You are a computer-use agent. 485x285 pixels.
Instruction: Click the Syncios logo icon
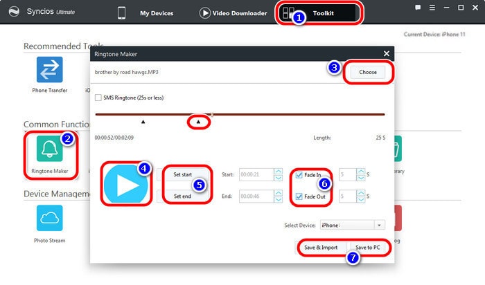click(x=14, y=12)
